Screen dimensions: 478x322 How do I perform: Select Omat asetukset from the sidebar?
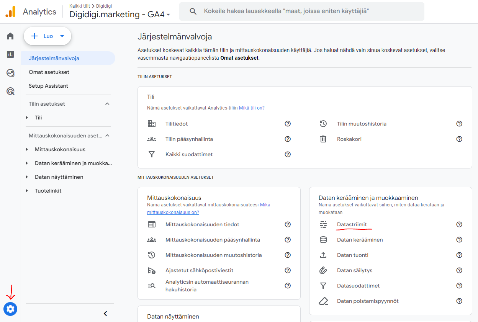coord(49,72)
